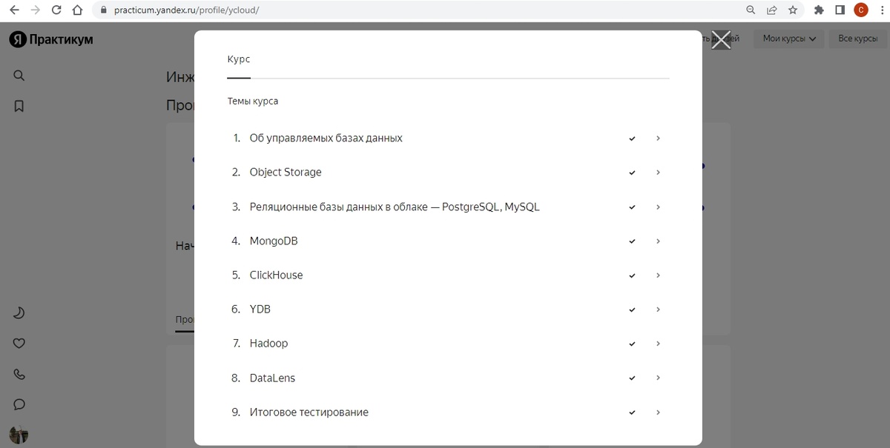Click the user avatar in sidebar
The height and width of the screenshot is (448, 890).
pos(19,435)
